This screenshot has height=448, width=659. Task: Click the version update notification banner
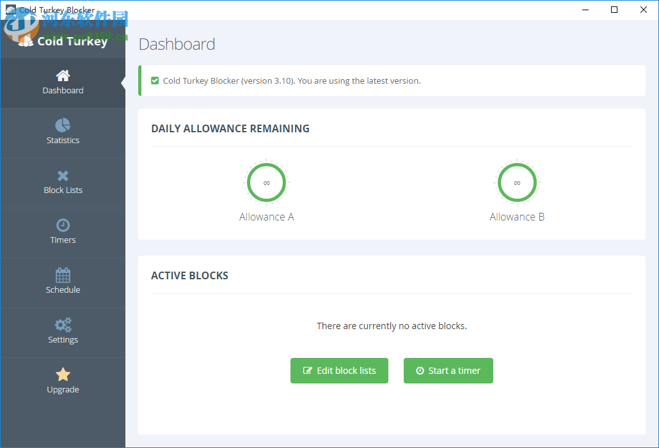pyautogui.click(x=392, y=81)
